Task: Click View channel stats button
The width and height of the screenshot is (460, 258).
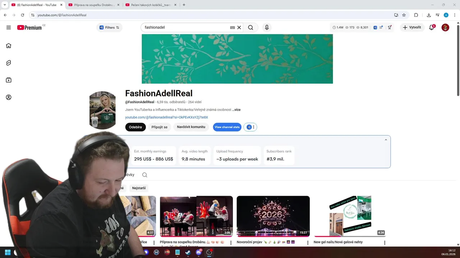Action: tap(227, 127)
